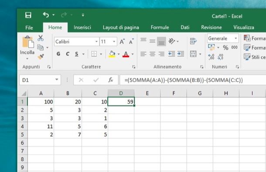The image size is (266, 172).
Task: Decrease decimal places
Action: [x=220, y=57]
